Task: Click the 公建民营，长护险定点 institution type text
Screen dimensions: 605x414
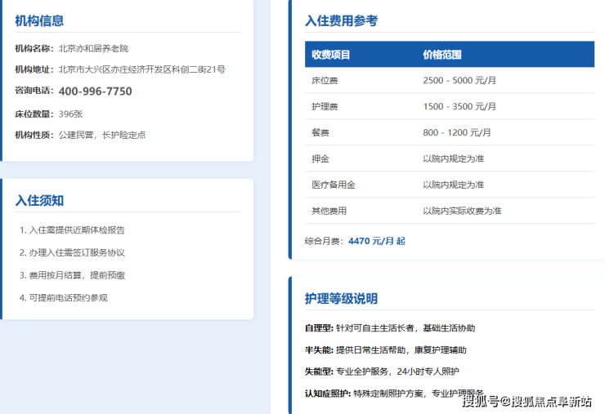Action: click(x=102, y=135)
